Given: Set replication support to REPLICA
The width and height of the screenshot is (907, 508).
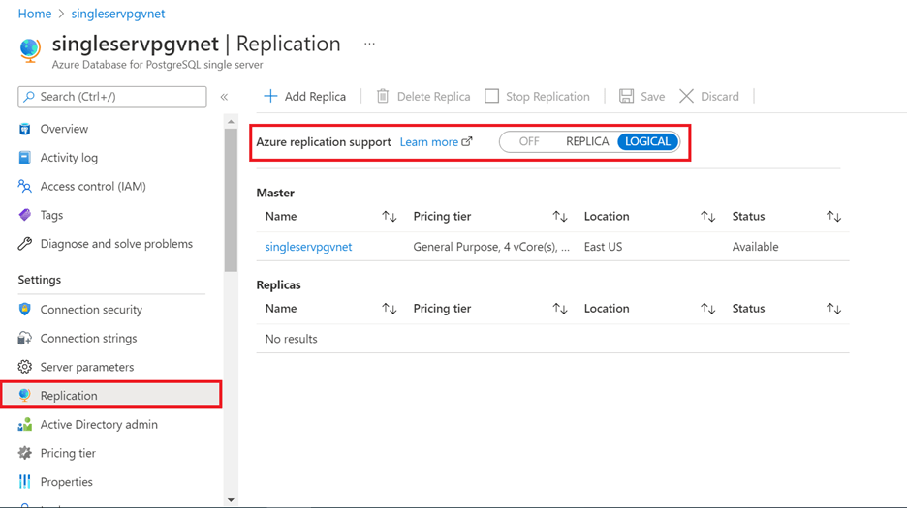Looking at the screenshot, I should pyautogui.click(x=587, y=141).
